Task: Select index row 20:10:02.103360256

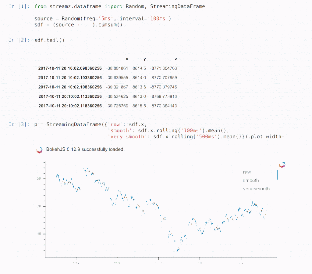Action: (x=70, y=78)
